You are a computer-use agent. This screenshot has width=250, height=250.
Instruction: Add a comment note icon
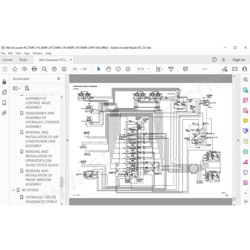pyautogui.click(x=185, y=69)
